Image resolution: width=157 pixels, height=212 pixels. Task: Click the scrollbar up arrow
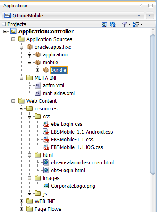(153, 30)
